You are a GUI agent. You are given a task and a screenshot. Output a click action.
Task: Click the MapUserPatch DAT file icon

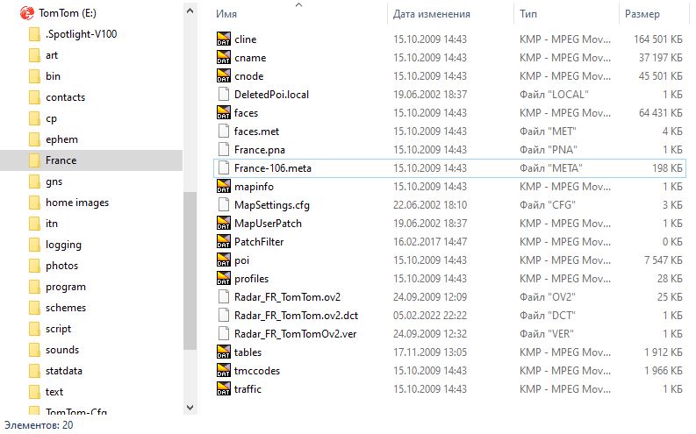click(224, 223)
